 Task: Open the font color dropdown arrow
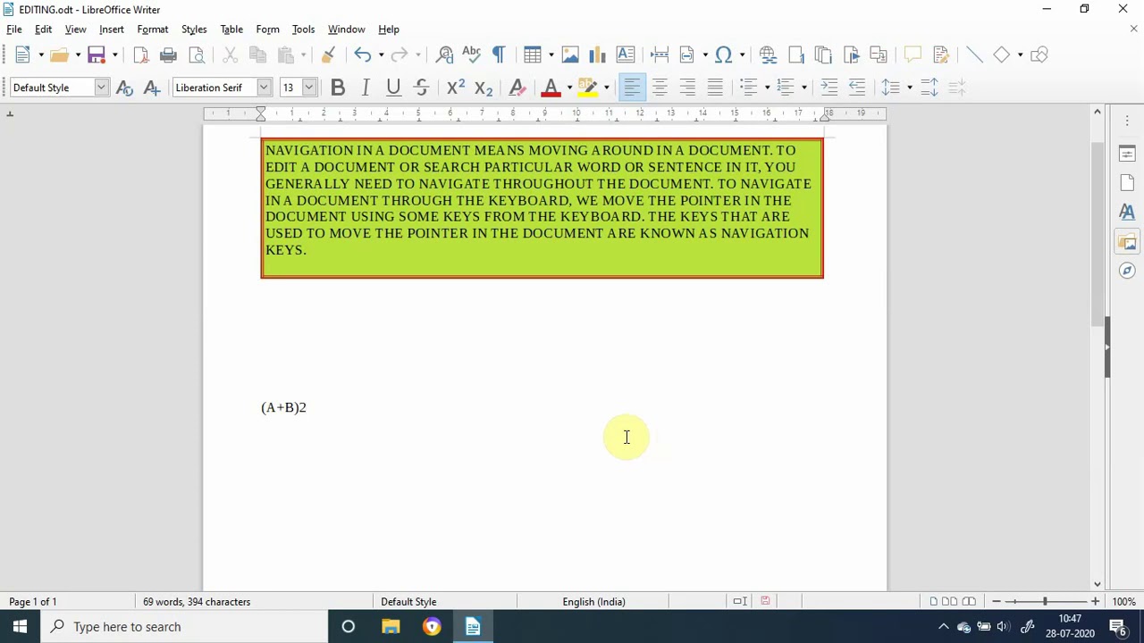(569, 88)
